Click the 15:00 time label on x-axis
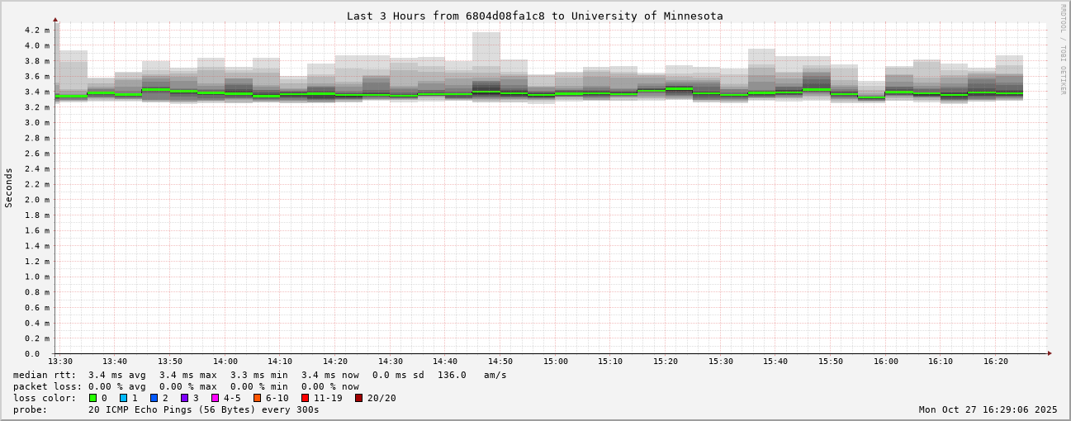Viewport: 1071px width, 421px height. pos(556,362)
